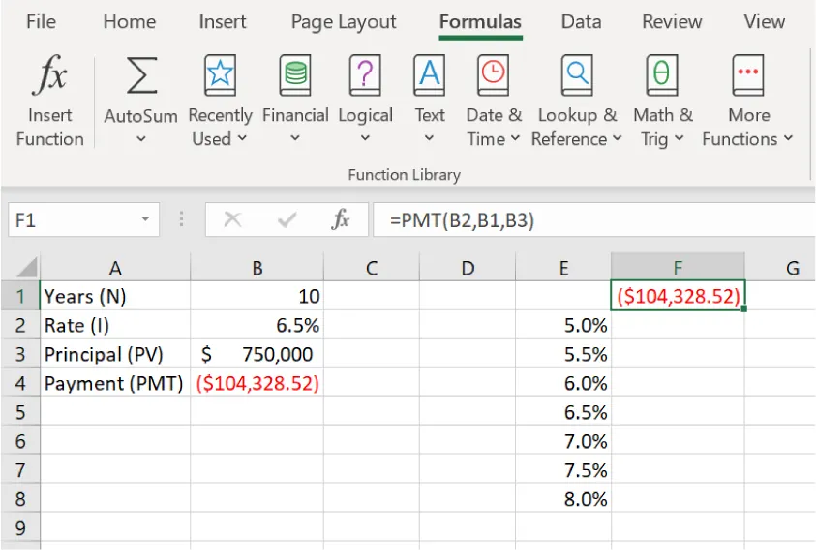Screen dimensions: 816x550
Task: Open the Insert Function dialog icon
Action: (x=49, y=76)
